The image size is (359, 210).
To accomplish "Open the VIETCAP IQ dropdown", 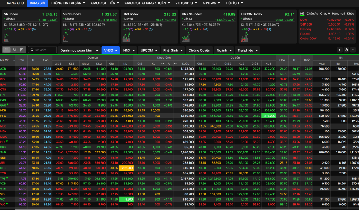I will [x=186, y=3].
